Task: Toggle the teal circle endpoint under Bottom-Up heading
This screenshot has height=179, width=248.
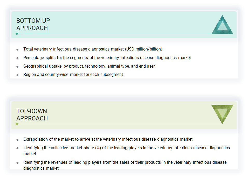Action: tap(17, 34)
